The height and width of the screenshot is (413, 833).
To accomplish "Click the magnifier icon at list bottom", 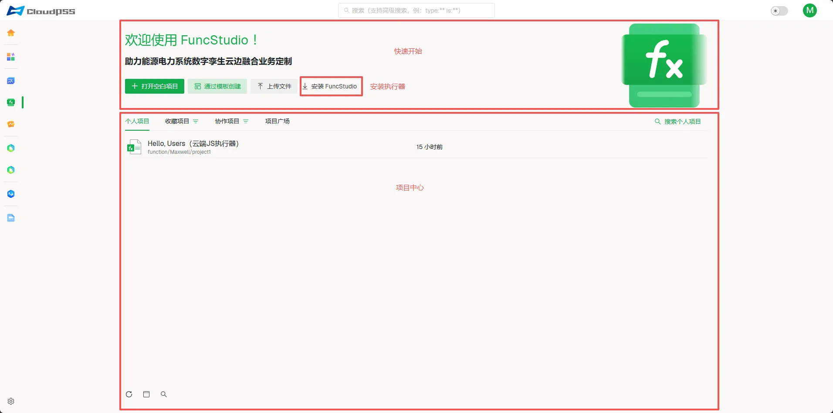I will point(164,394).
